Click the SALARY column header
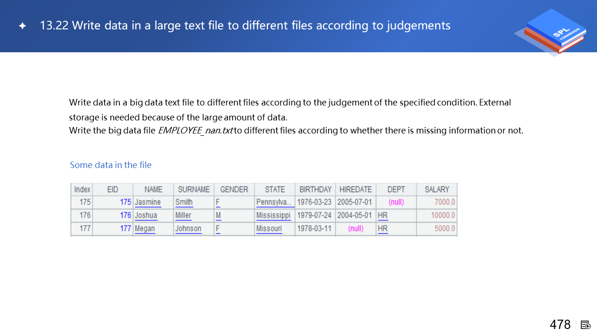This screenshot has width=597, height=336. point(437,189)
